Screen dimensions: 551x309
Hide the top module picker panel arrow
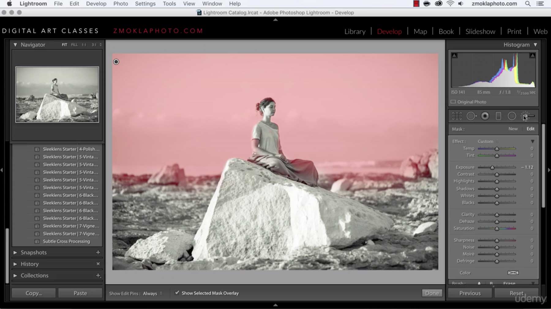click(275, 20)
